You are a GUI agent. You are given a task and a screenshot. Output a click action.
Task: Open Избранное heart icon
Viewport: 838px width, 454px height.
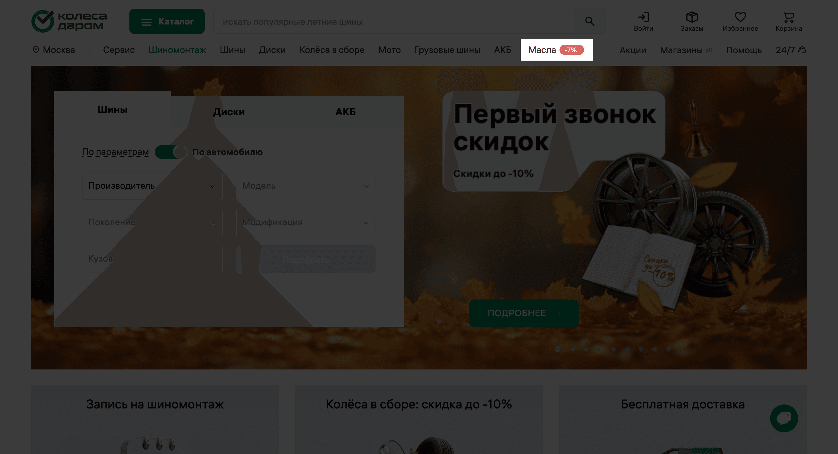click(740, 17)
